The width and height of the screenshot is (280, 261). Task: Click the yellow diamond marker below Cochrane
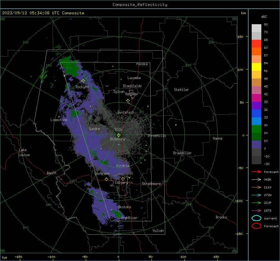coord(106,179)
